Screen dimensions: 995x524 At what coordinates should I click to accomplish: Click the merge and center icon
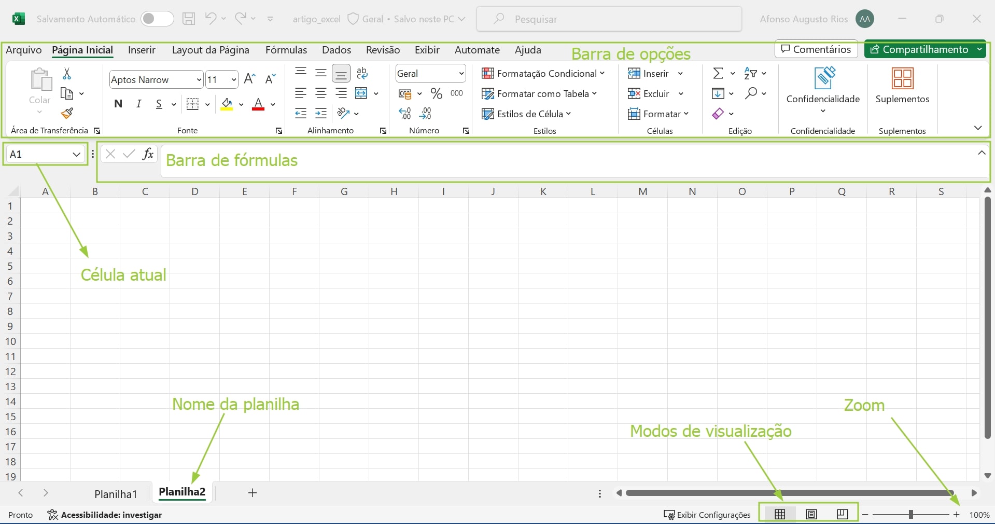[361, 93]
